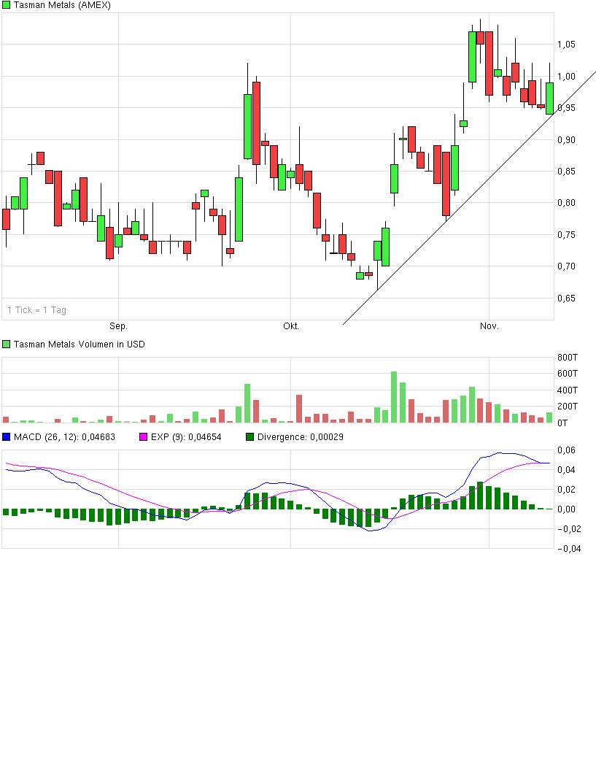Click the green Volumen legend square
This screenshot has width=596, height=778.
point(7,344)
